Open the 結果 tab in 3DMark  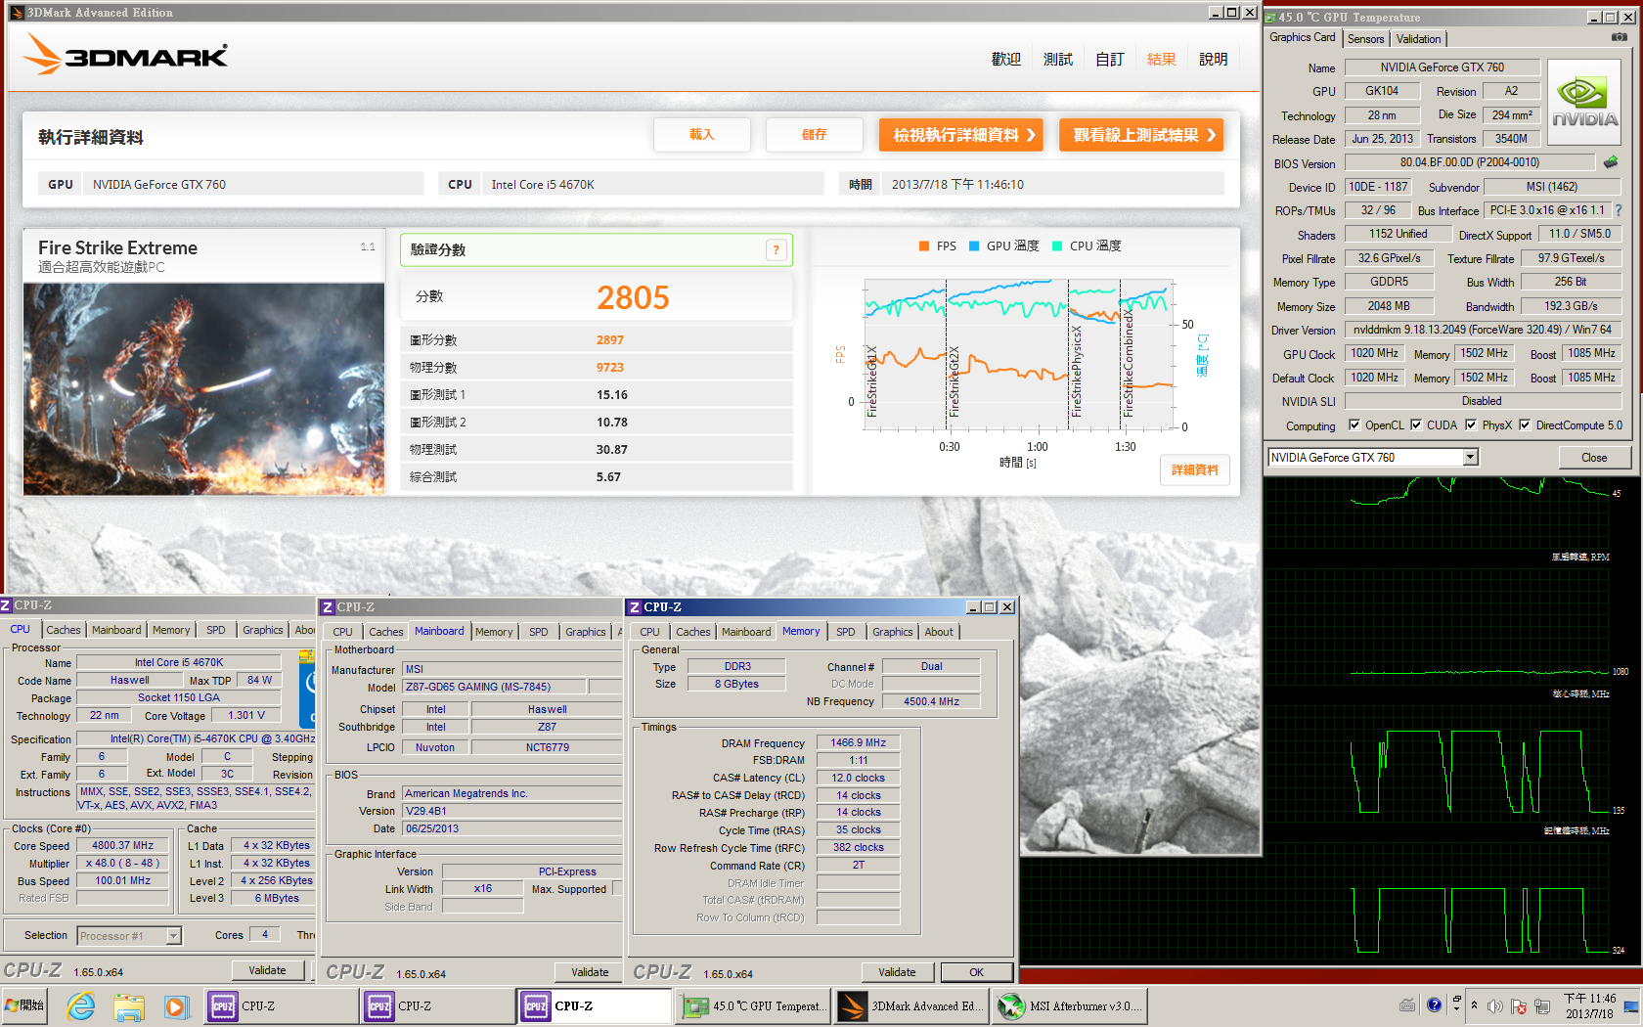pyautogui.click(x=1162, y=60)
